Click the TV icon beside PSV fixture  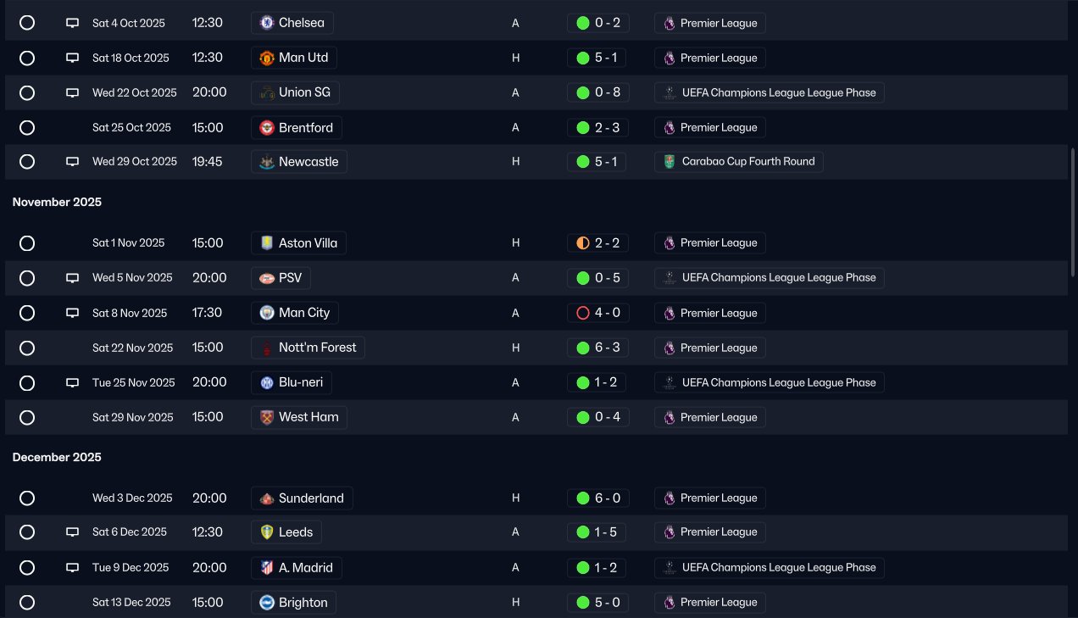pyautogui.click(x=73, y=278)
